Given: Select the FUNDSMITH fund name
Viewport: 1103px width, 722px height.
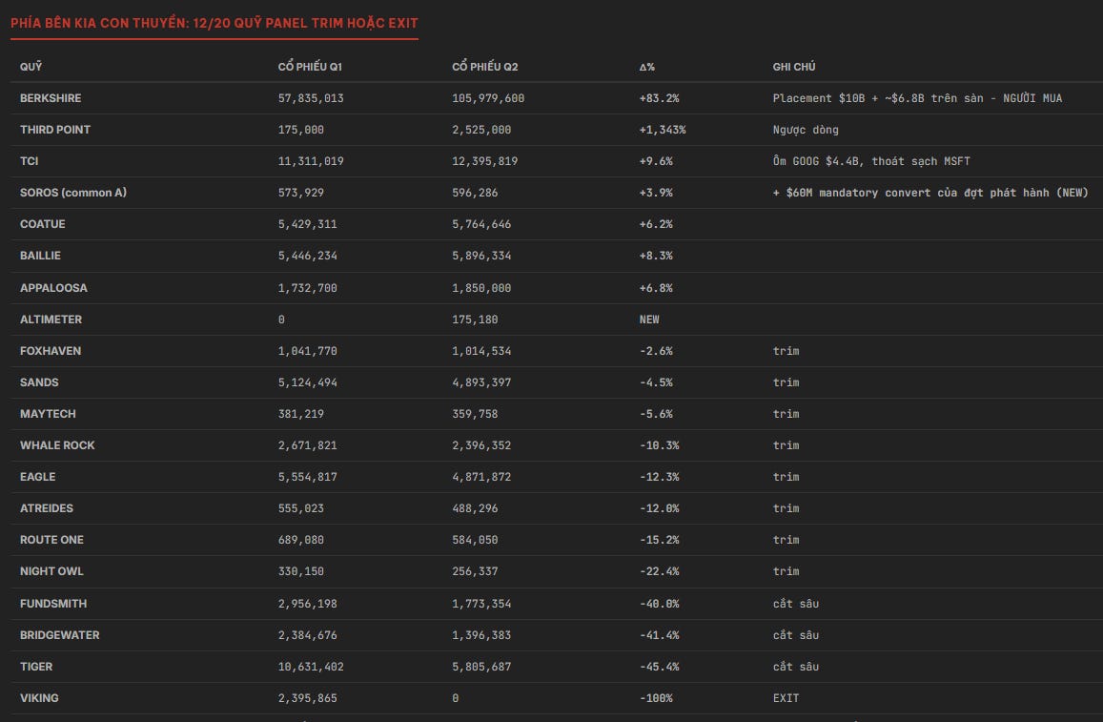Looking at the screenshot, I should 53,604.
